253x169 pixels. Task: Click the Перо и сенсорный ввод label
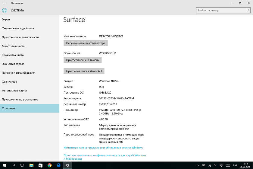coord(79,135)
